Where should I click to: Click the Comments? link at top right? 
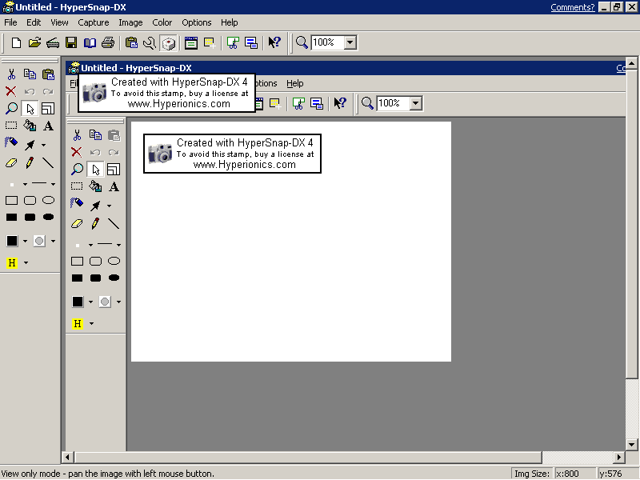tap(573, 7)
